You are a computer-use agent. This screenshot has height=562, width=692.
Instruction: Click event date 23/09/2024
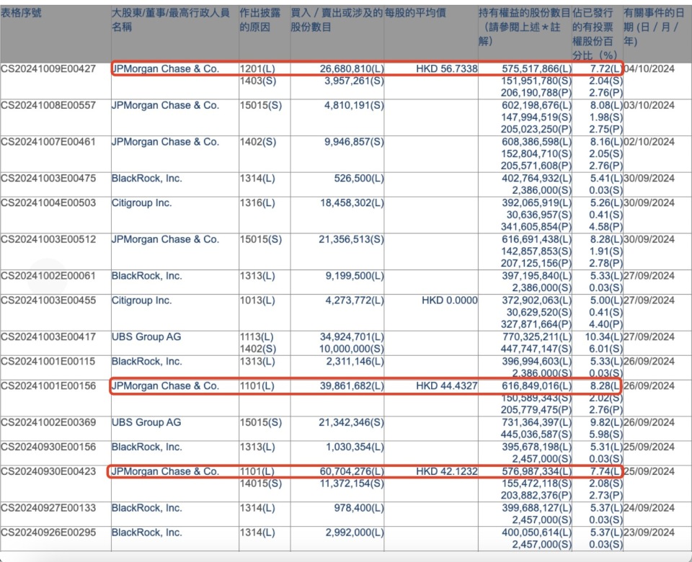pyautogui.click(x=649, y=532)
